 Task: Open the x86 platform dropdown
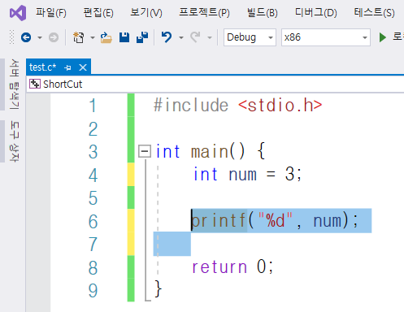(326, 37)
